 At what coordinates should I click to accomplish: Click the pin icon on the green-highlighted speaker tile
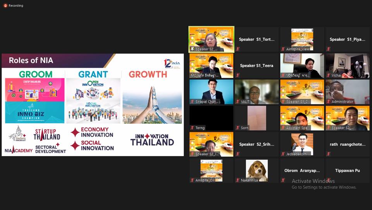click(193, 49)
